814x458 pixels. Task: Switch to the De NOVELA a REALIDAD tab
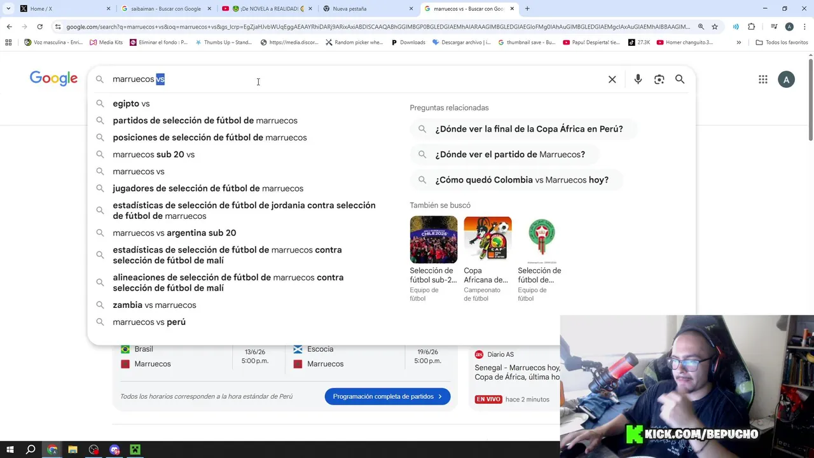267,9
